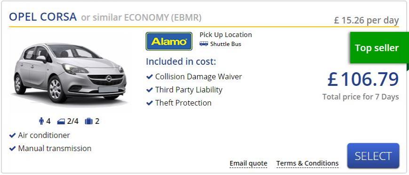Screen dimensions: 409x175
Task: Click the passenger count person icon
Action: coord(41,122)
